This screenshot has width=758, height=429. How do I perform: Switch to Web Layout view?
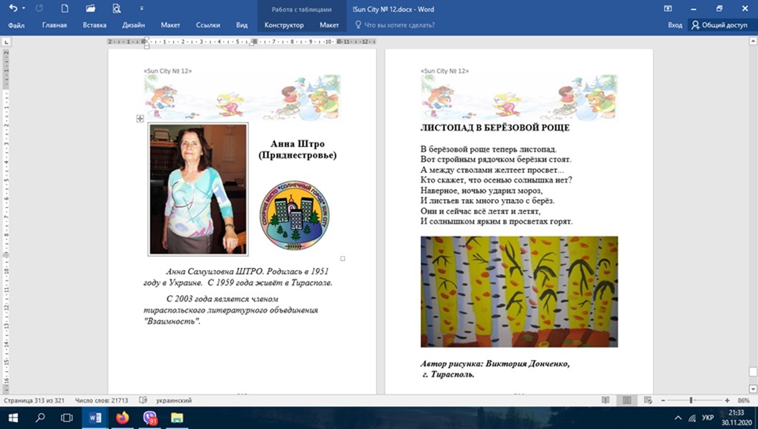[648, 400]
